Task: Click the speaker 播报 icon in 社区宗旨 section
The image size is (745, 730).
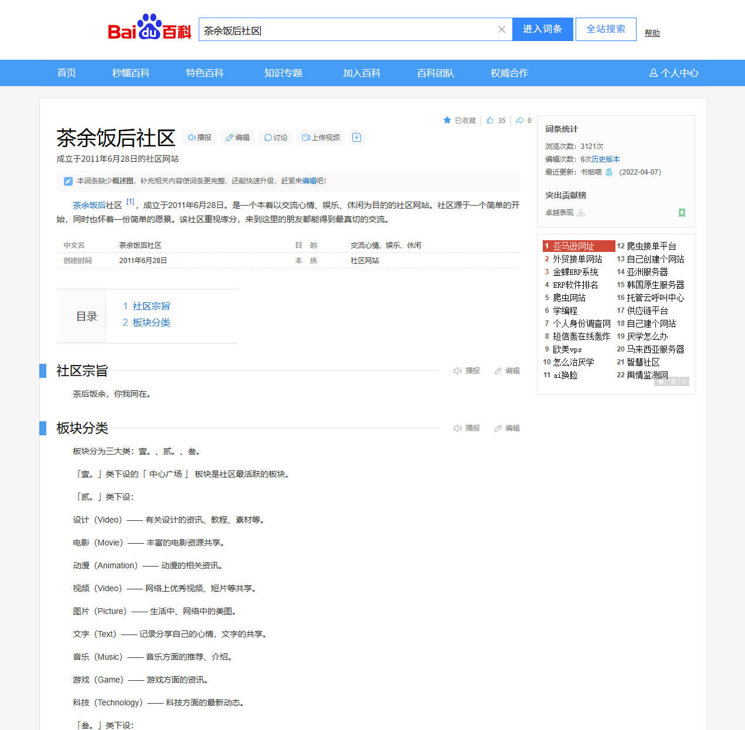Action: pyautogui.click(x=458, y=371)
